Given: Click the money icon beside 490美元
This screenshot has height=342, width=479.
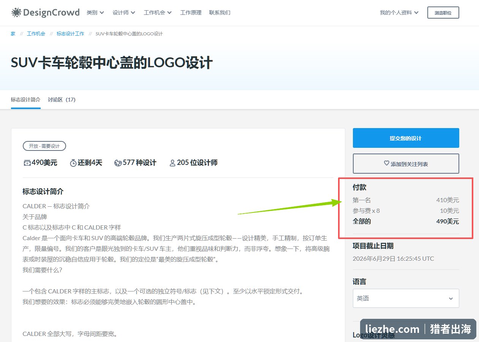Looking at the screenshot, I should pyautogui.click(x=27, y=163).
